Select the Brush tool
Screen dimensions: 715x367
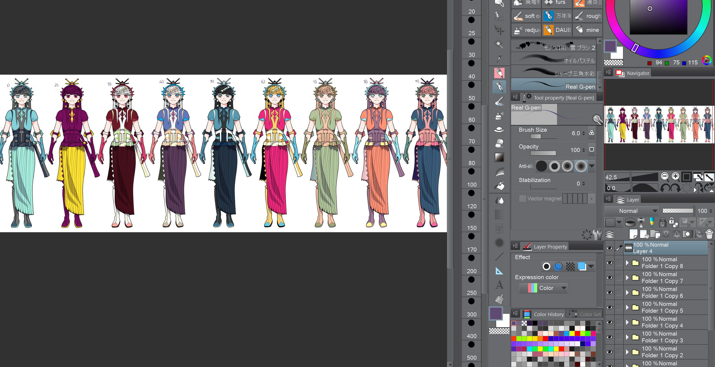click(499, 101)
